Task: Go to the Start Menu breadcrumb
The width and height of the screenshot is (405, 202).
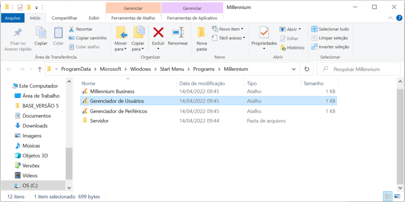Action: pos(172,69)
